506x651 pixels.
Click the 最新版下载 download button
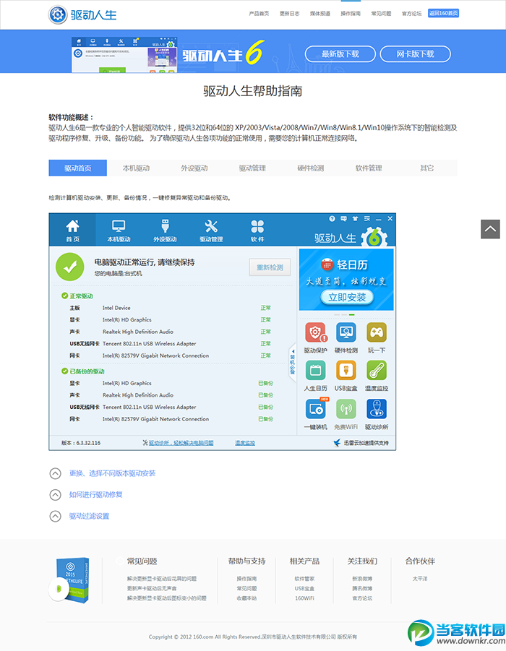tap(340, 54)
